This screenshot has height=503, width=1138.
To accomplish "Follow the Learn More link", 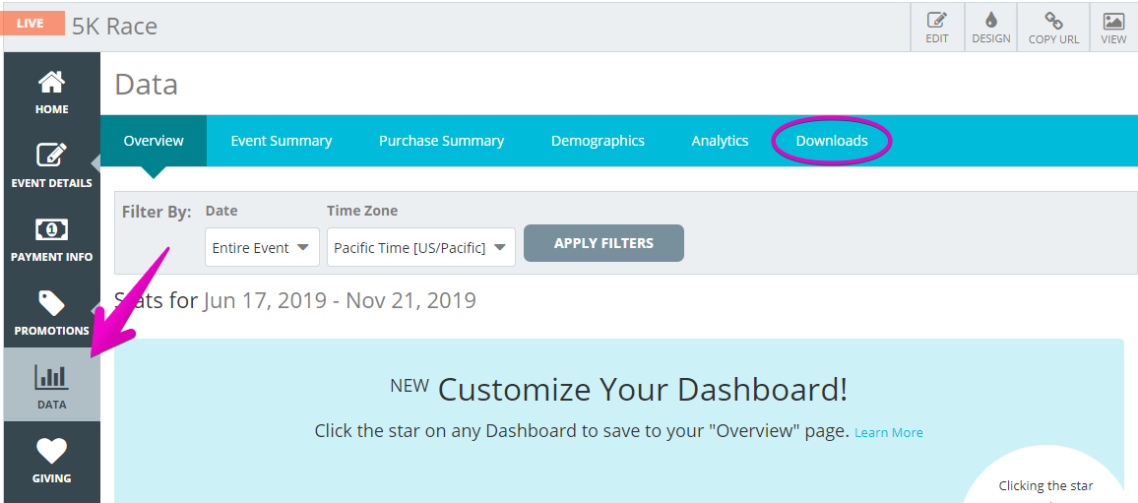I will (888, 432).
